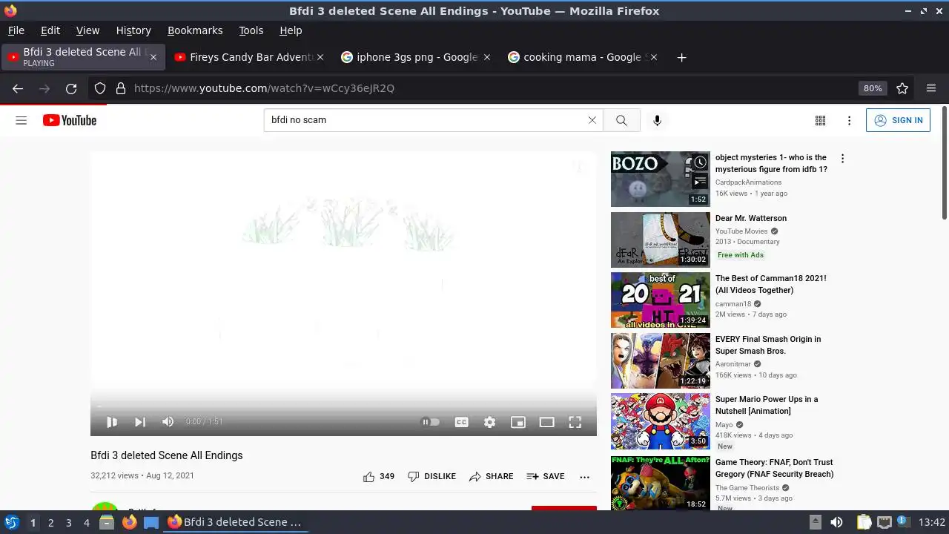Open the YouTube hamburger guide menu

(x=22, y=120)
